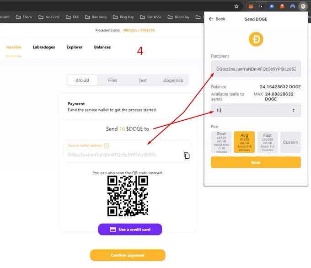Show escrow wallet address info tooltip
Viewport: 311px width, 268px height.
tap(107, 145)
